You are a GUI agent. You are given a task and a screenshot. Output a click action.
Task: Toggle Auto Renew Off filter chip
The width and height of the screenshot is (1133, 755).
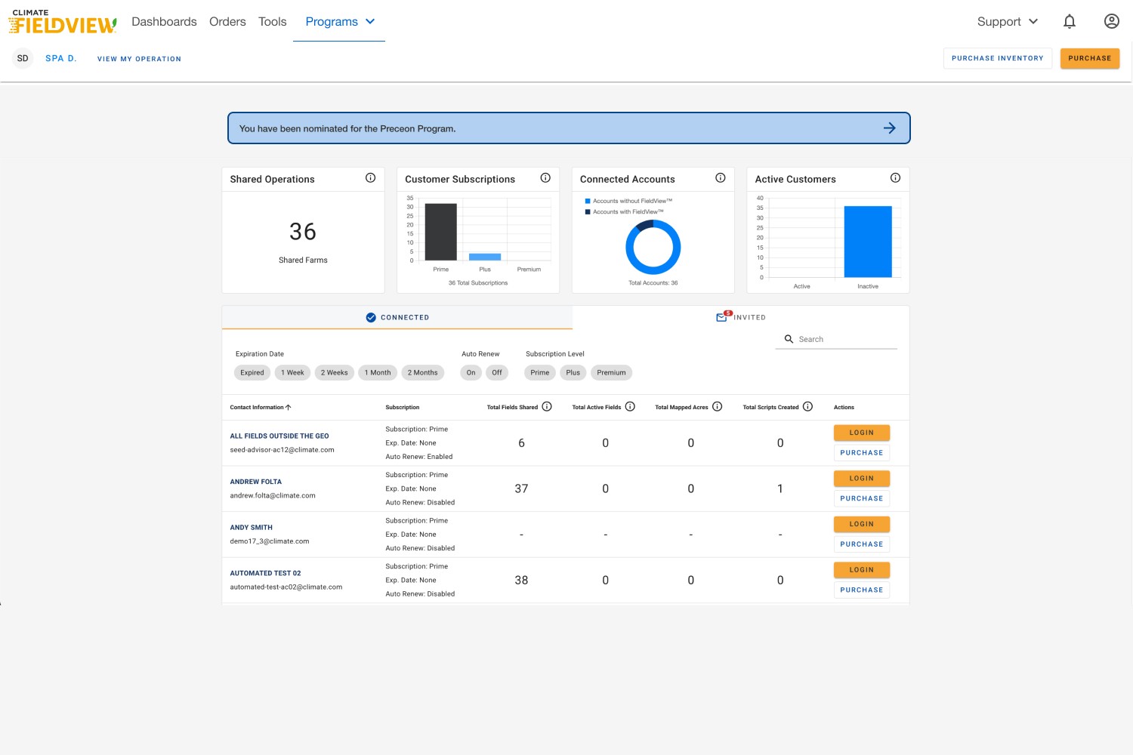point(497,372)
